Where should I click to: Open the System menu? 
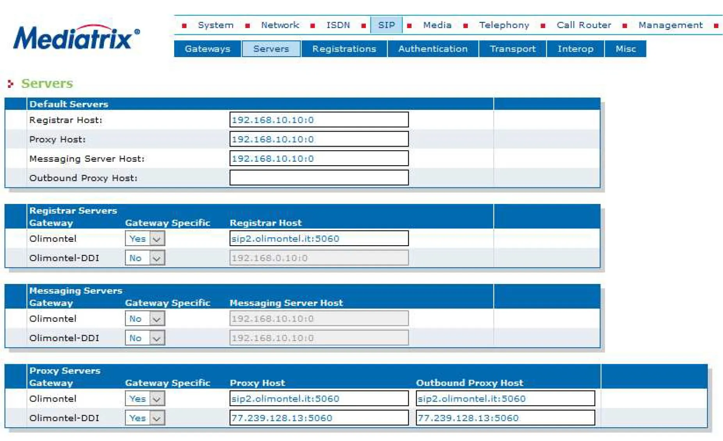[215, 25]
